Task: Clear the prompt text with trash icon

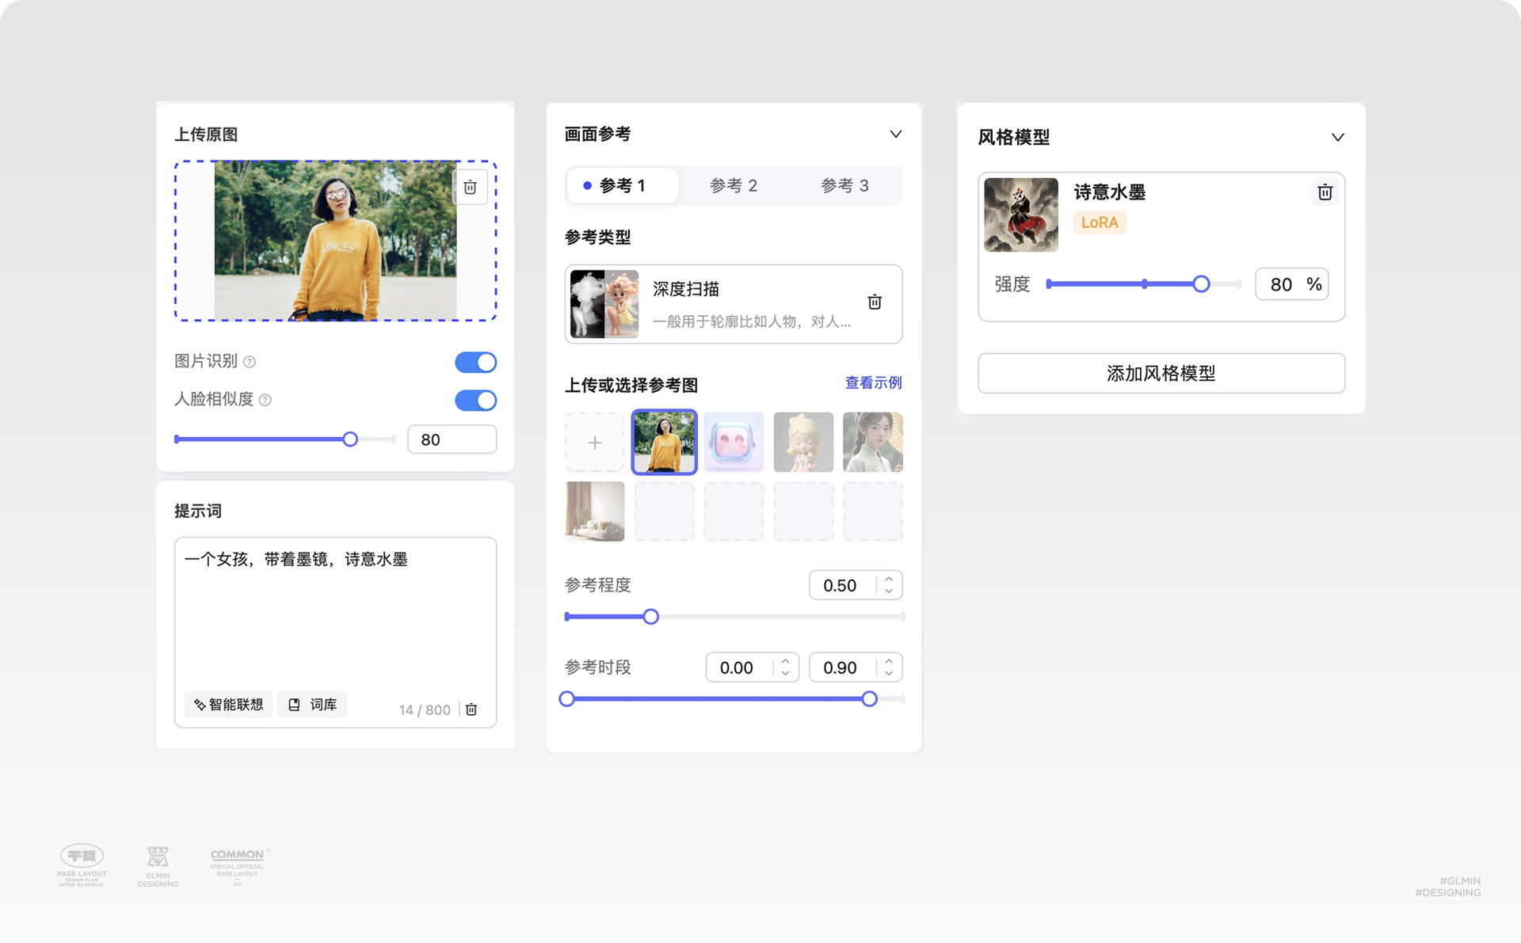Action: click(471, 709)
